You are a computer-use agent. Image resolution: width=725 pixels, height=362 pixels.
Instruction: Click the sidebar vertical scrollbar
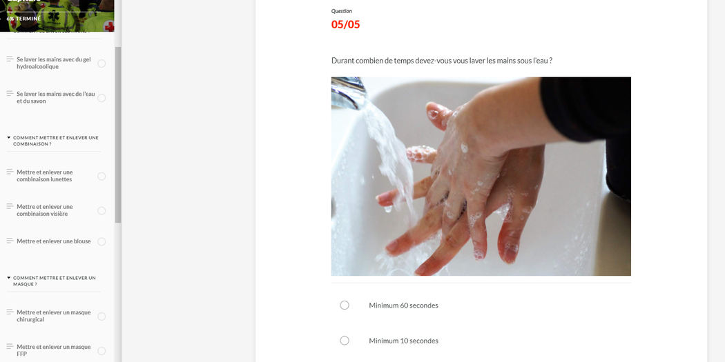[x=118, y=135]
